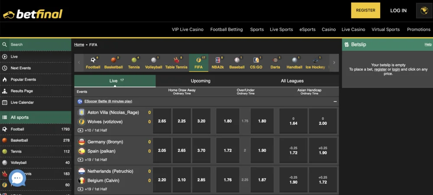Pick Table Tennis in the sports carousel
This screenshot has height=195, width=433.
click(x=176, y=63)
